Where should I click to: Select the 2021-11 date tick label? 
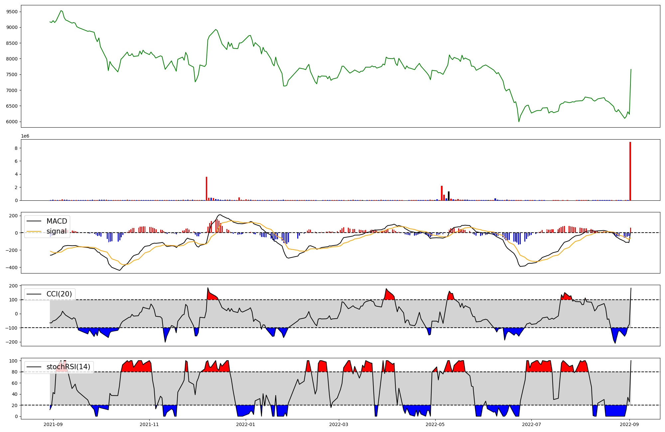[149, 424]
